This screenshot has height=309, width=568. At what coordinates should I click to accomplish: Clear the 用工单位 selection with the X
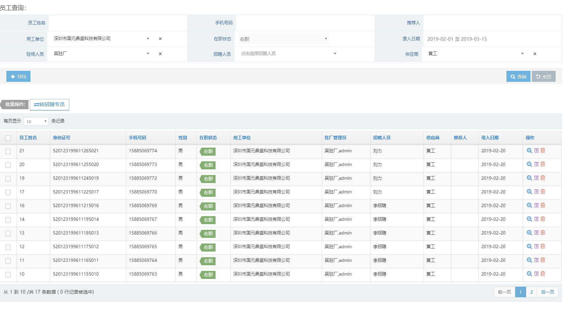click(x=160, y=39)
